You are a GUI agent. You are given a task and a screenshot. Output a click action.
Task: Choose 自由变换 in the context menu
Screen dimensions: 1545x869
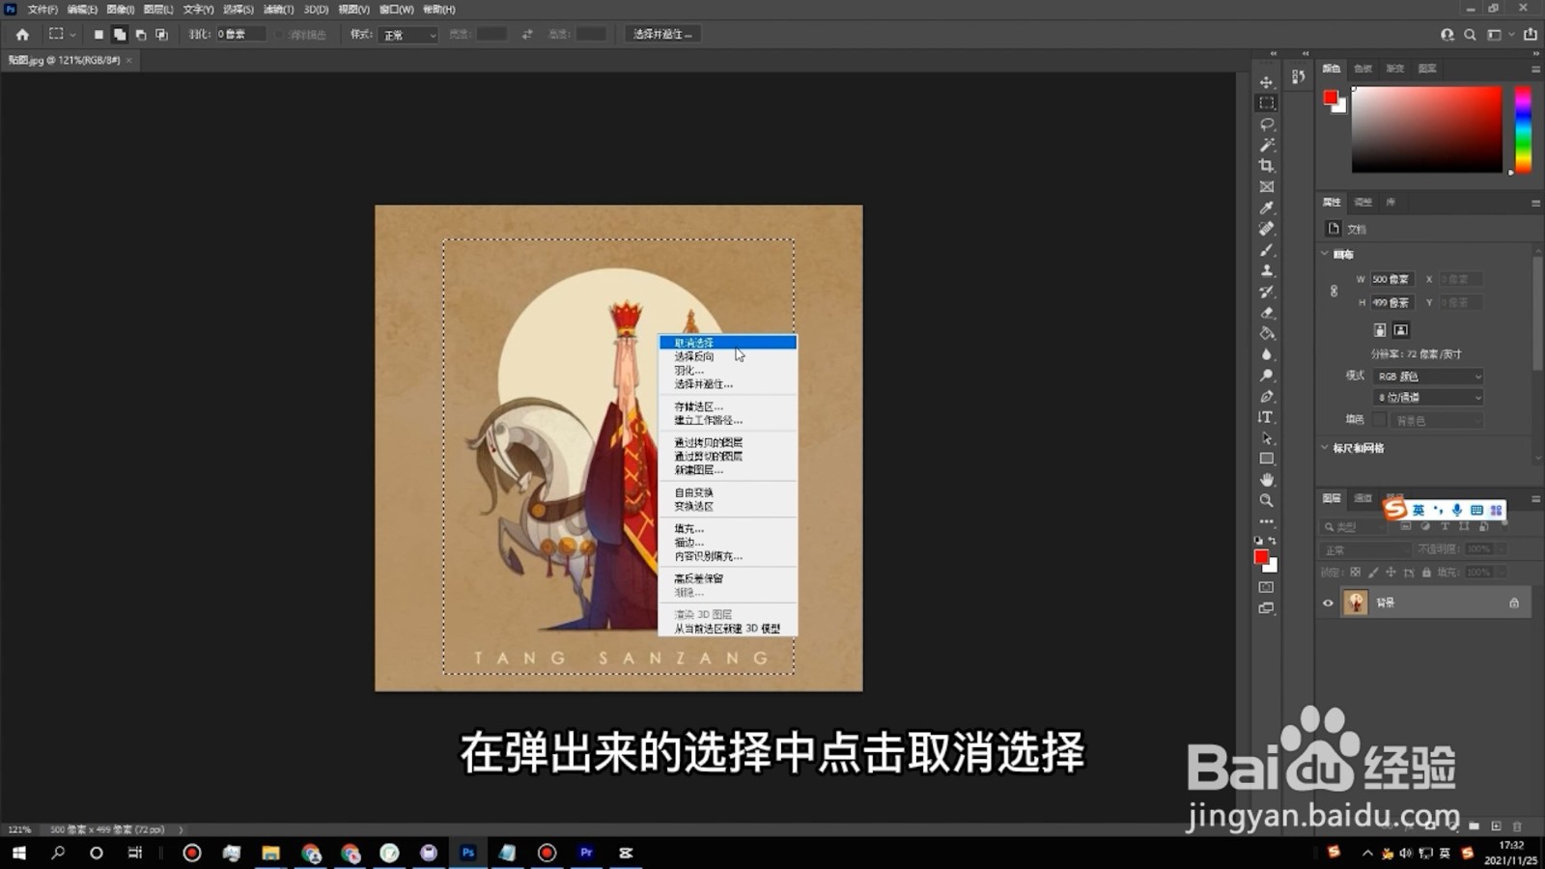728,492
